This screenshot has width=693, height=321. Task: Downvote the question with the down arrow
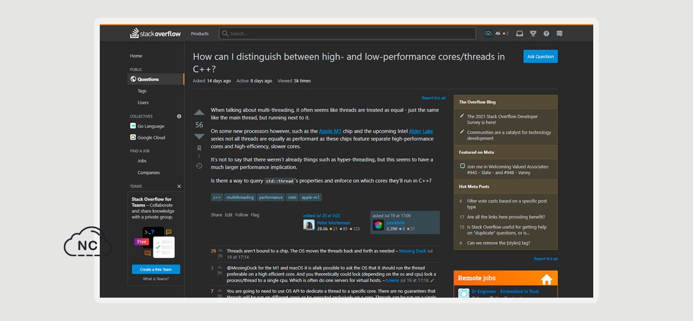coord(199,137)
